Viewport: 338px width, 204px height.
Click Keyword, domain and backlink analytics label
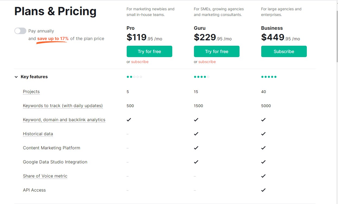pos(64,120)
